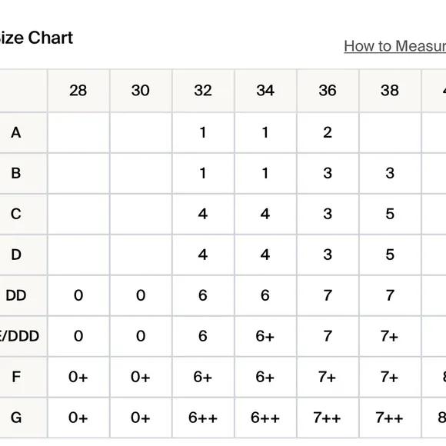The image size is (446, 446).
Task: Click the B cup row label
Action: click(16, 173)
